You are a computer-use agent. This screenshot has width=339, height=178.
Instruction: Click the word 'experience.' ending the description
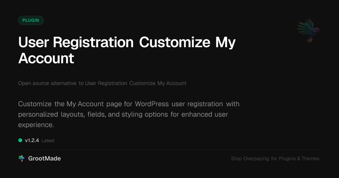(36, 125)
